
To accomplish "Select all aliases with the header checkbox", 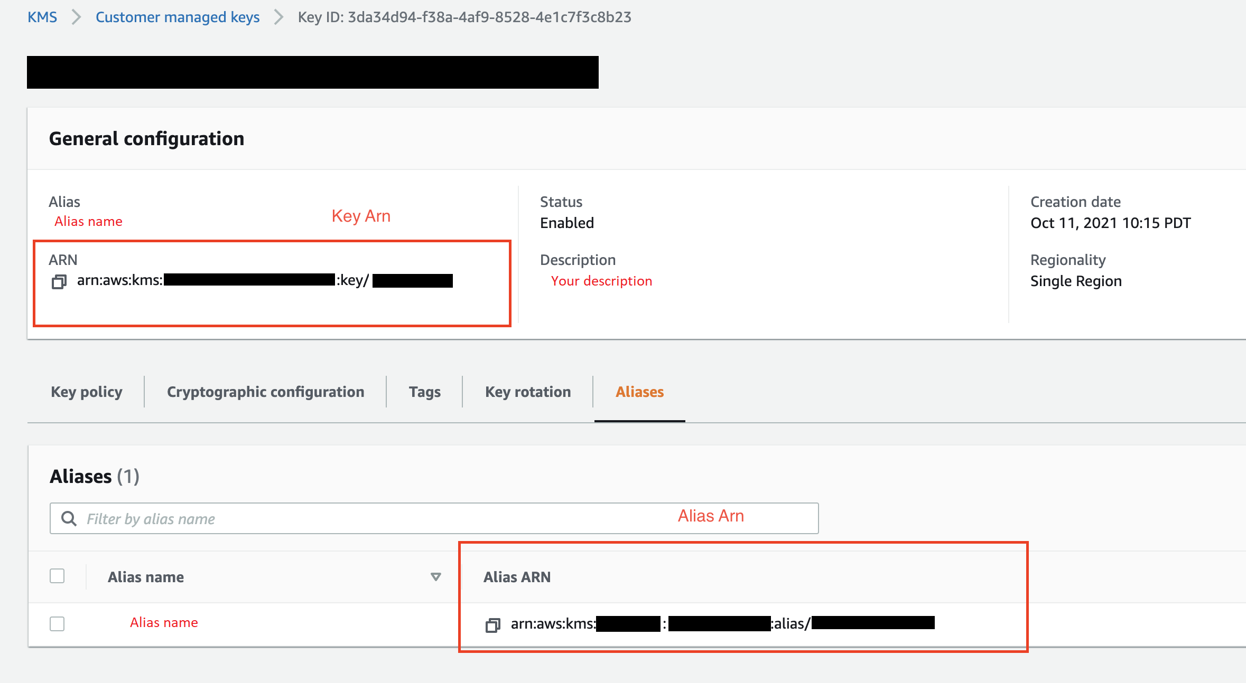I will (x=57, y=576).
